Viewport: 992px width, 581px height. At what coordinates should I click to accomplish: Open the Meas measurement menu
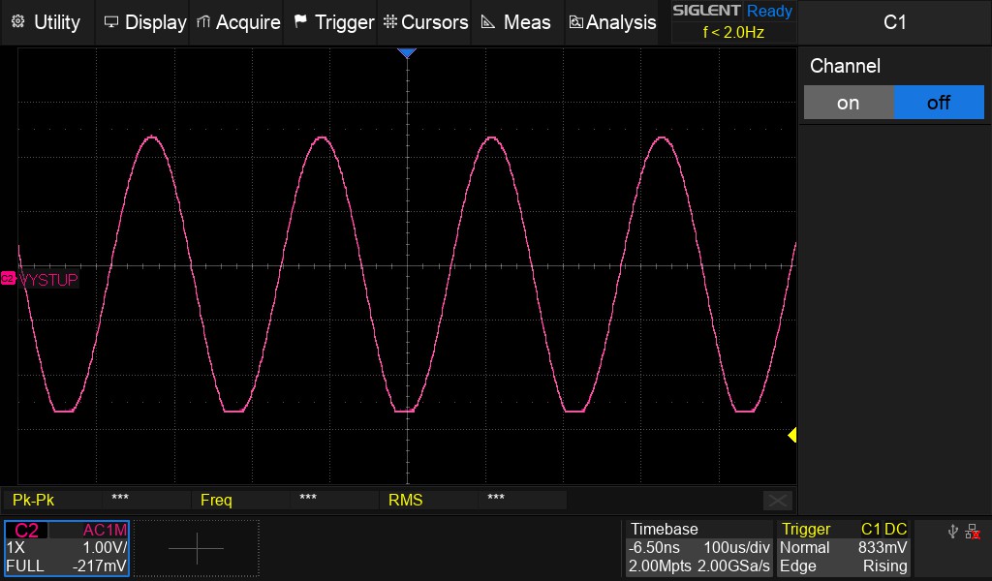pyautogui.click(x=516, y=21)
